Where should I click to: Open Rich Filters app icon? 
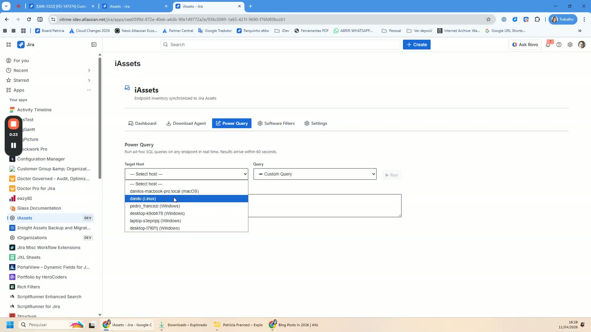tap(12, 287)
